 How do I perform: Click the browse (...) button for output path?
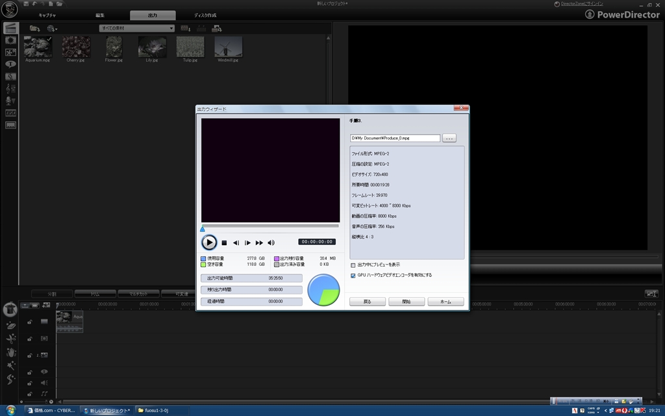(x=449, y=138)
